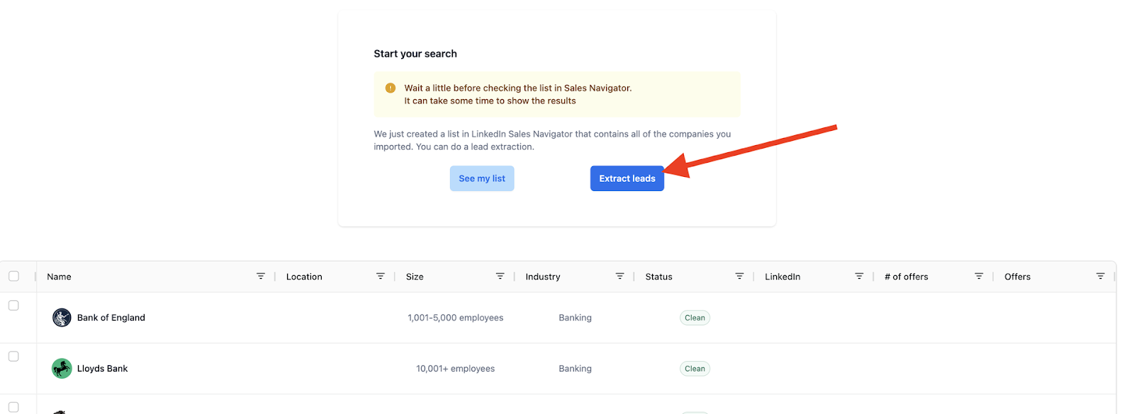Click the Start your search heading
Viewport: 1134px width, 414px height.
pyautogui.click(x=415, y=54)
